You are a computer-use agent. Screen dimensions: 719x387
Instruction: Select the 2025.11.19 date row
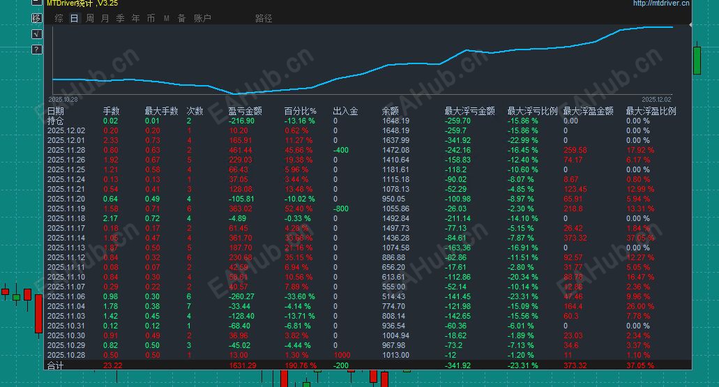[x=66, y=208]
